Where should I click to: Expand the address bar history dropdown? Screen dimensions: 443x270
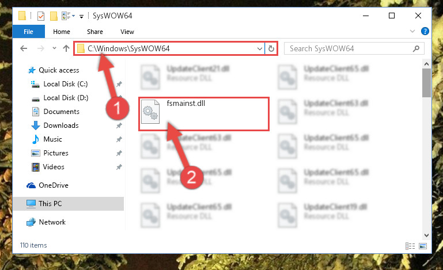[260, 48]
